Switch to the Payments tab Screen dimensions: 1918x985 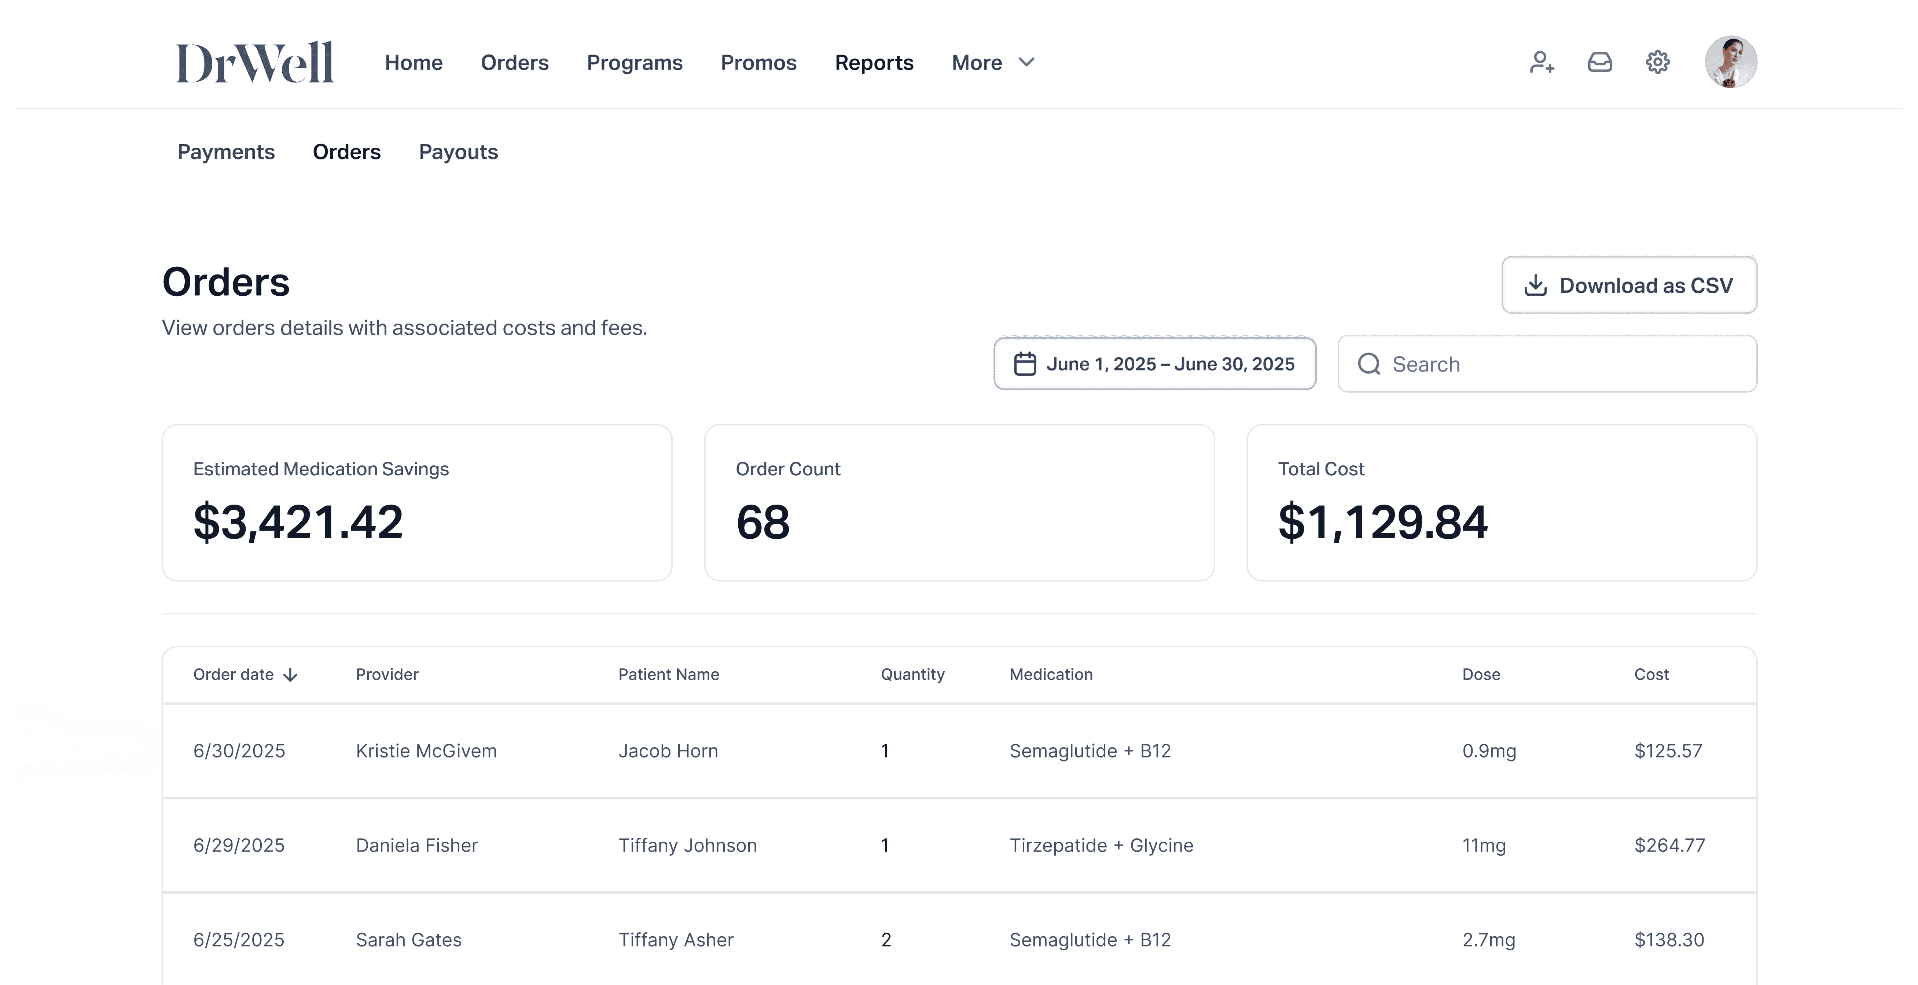pos(225,152)
